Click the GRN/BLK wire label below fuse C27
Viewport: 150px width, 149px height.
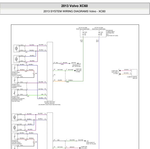click(81, 41)
